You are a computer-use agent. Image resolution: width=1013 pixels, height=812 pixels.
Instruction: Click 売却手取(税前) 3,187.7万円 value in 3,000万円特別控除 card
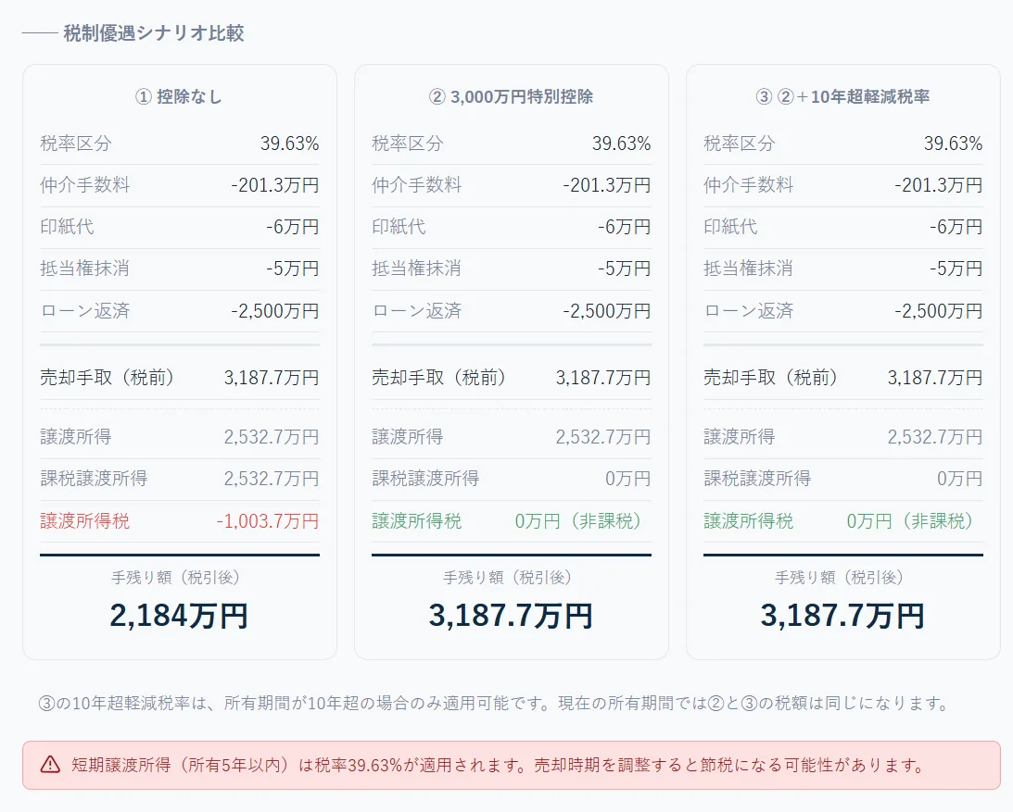(603, 378)
